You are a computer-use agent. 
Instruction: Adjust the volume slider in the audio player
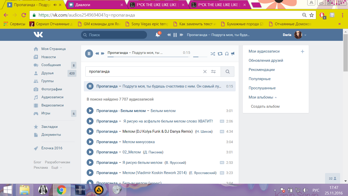point(200,57)
